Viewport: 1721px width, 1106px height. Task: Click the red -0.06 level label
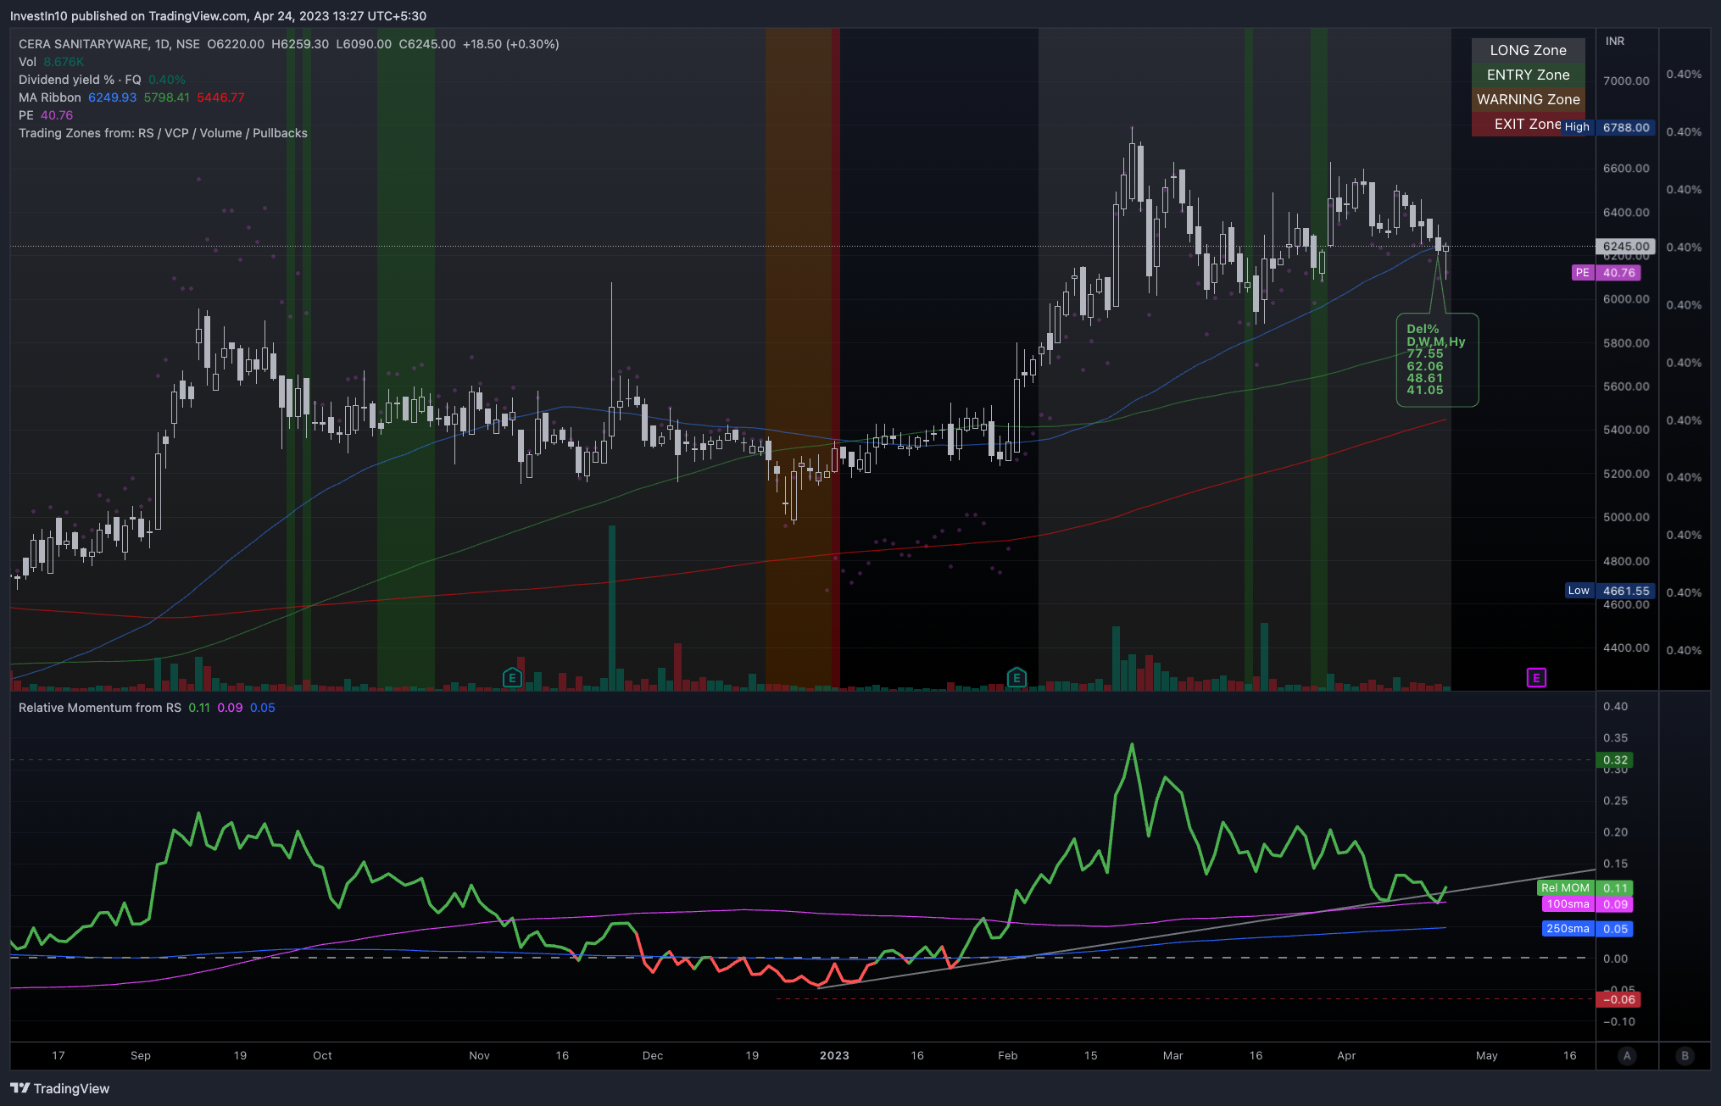[1618, 999]
